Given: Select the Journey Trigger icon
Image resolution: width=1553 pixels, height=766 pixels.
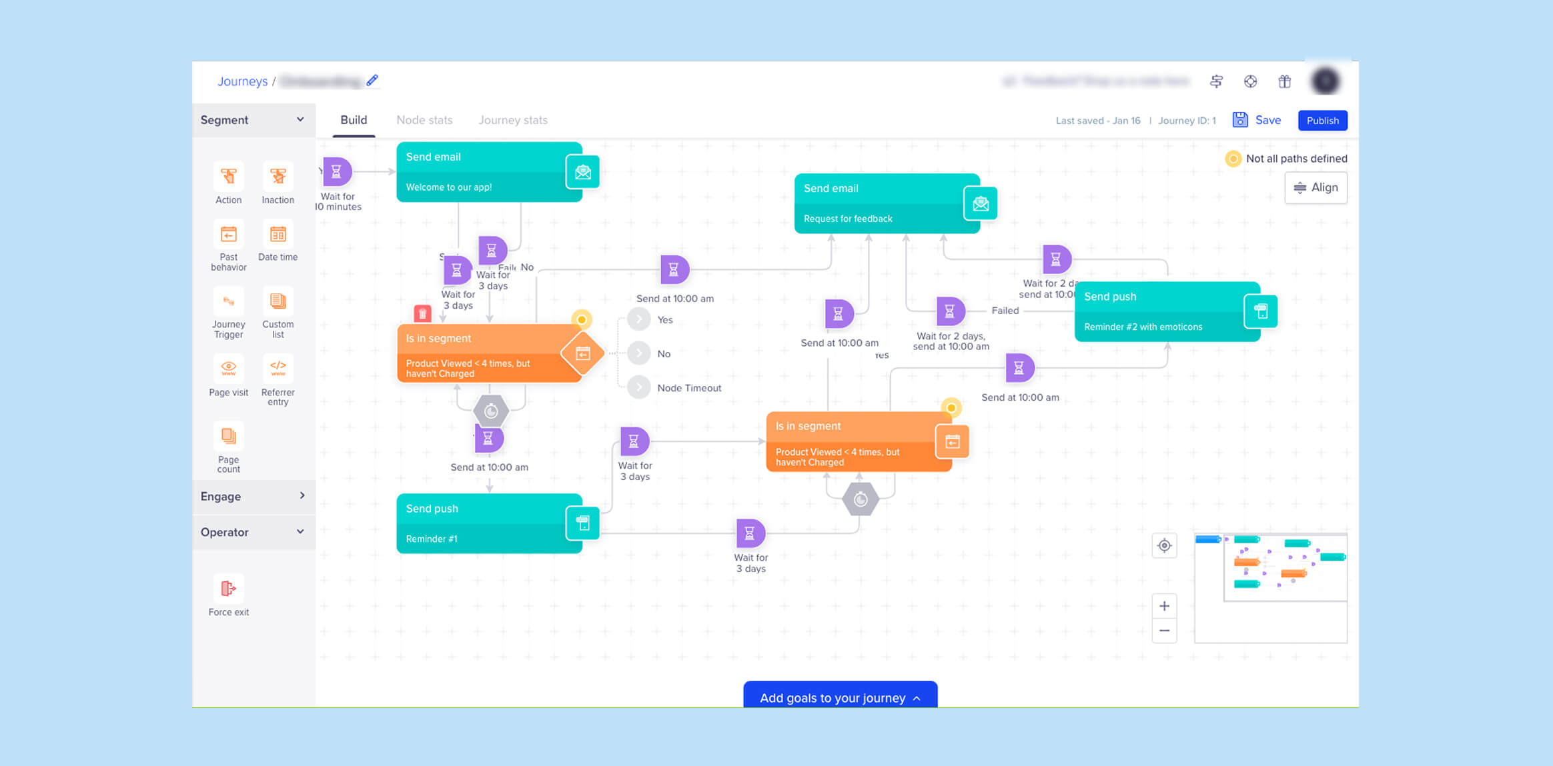Looking at the screenshot, I should [x=228, y=302].
